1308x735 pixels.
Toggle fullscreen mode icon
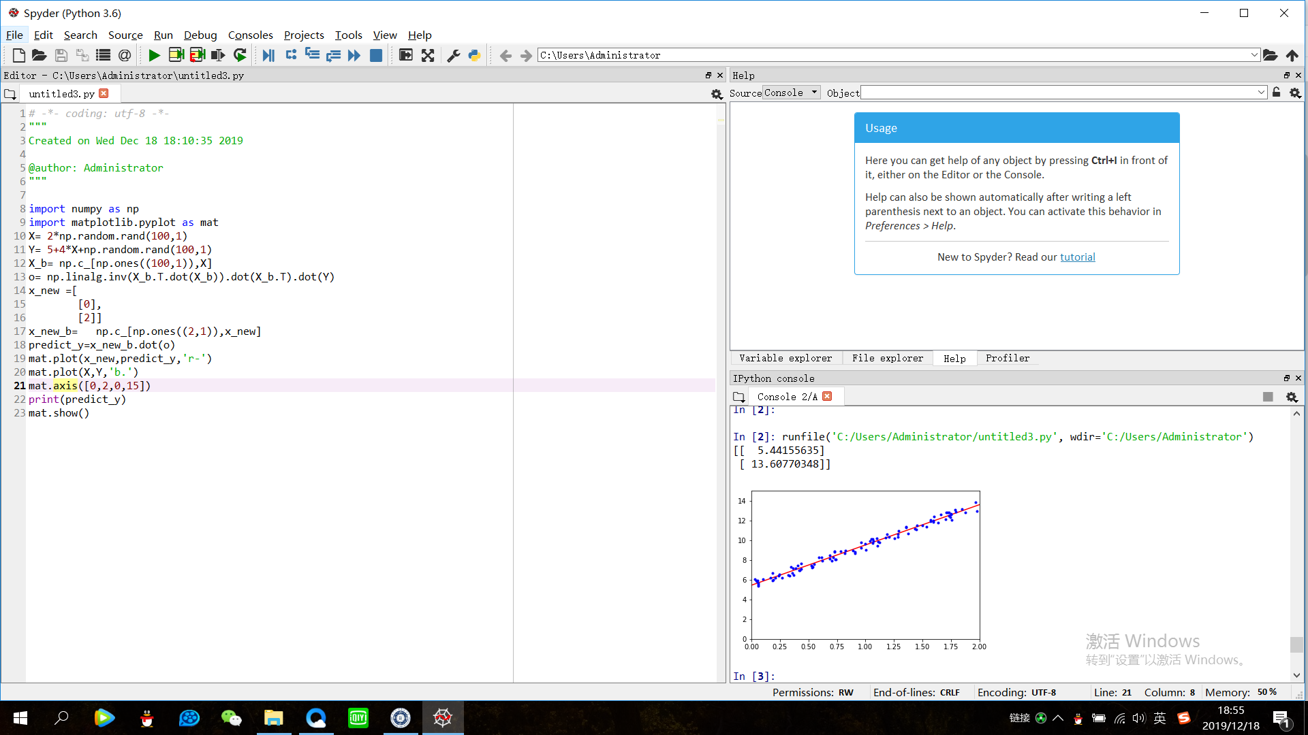click(x=428, y=56)
